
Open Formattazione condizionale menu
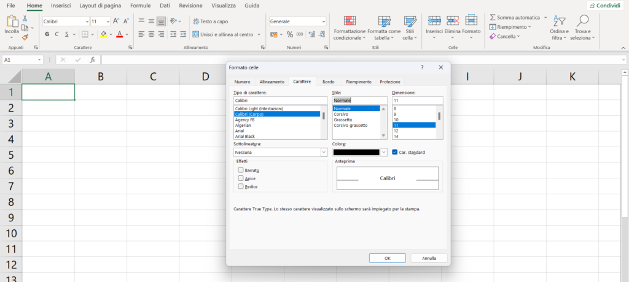[x=350, y=28]
